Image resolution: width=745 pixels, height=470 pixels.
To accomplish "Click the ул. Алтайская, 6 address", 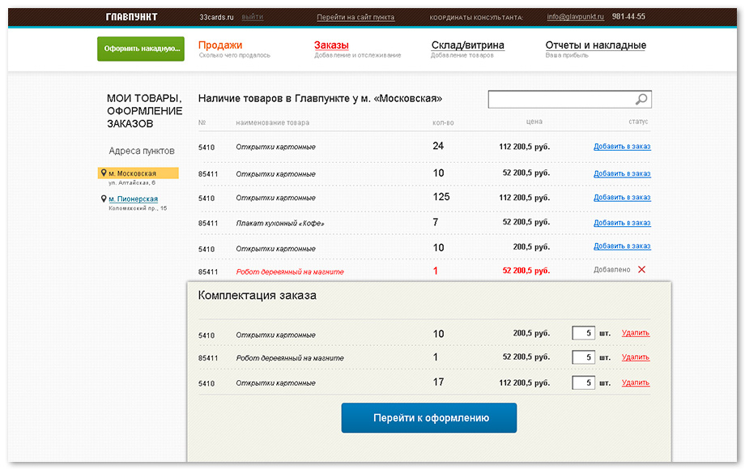I will point(132,182).
